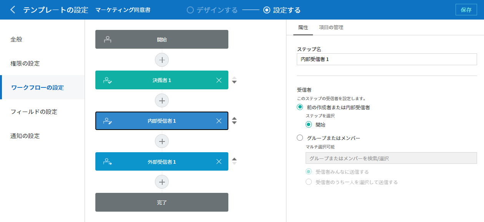
Task: Remove the 決裁者 1 step with X
Action: click(219, 80)
